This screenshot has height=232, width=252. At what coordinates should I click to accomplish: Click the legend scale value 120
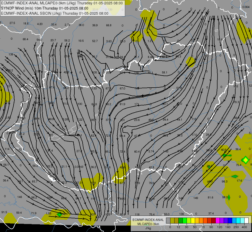(220, 227)
